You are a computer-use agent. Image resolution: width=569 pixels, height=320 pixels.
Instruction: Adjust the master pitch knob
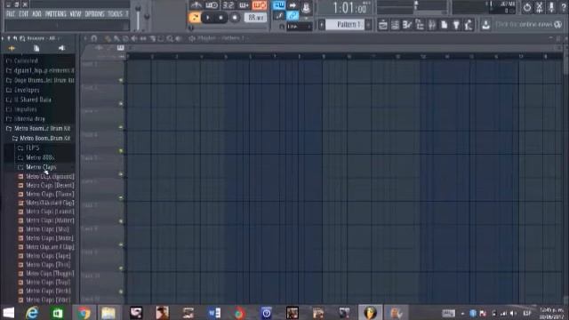pyautogui.click(x=147, y=16)
